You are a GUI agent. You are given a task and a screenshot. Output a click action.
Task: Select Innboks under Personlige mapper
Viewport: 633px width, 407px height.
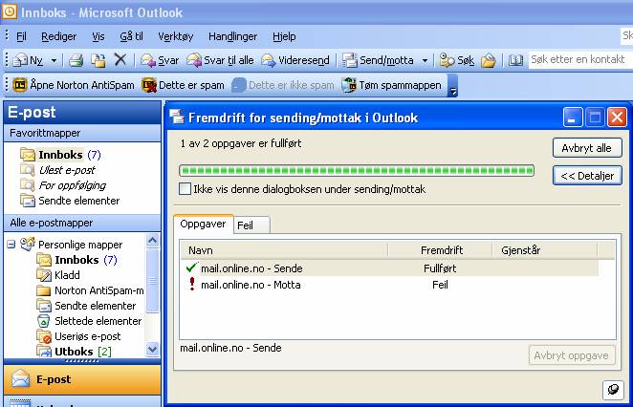coord(76,260)
